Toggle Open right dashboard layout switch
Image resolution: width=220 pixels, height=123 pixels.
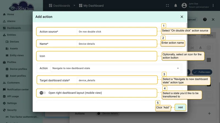click(43, 93)
